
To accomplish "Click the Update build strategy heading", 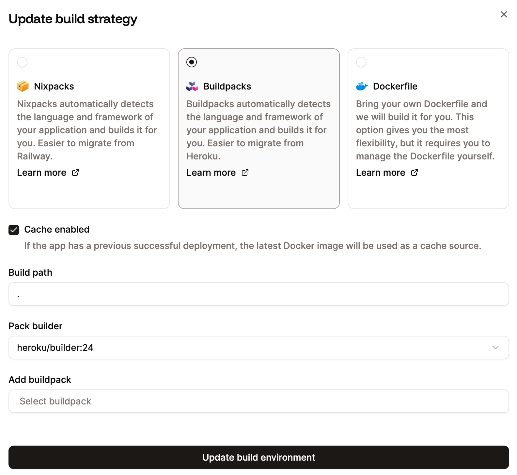I will [x=73, y=19].
